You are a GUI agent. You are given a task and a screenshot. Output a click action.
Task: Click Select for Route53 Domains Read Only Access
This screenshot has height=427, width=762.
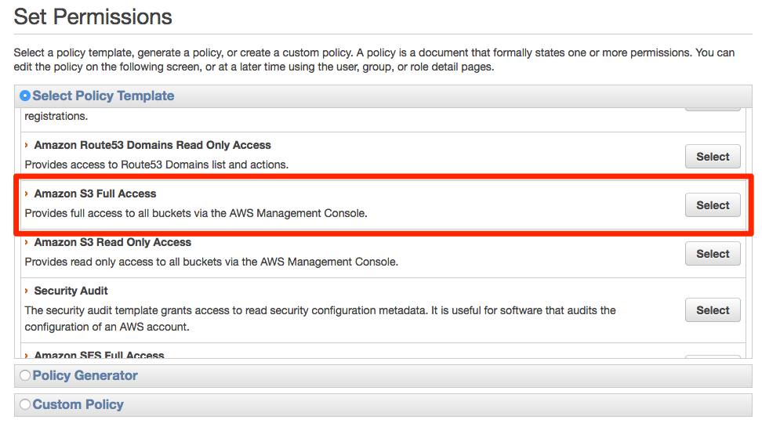713,157
